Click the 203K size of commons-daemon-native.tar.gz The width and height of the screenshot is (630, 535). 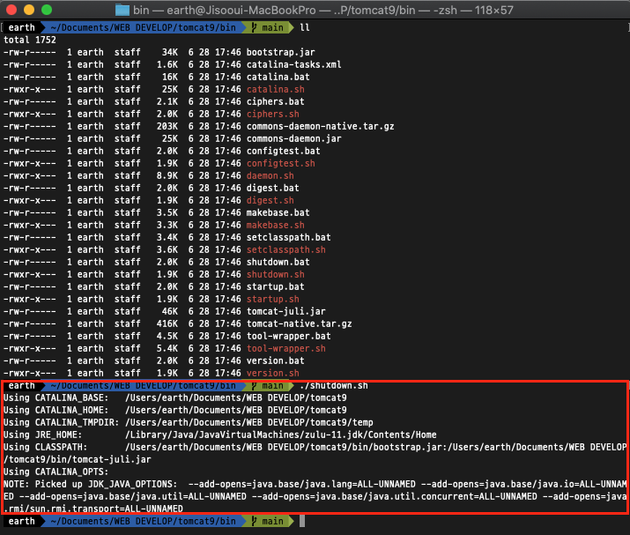[167, 126]
